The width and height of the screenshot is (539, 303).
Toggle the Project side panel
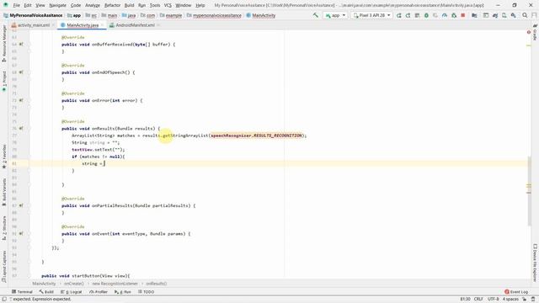pyautogui.click(x=4, y=81)
